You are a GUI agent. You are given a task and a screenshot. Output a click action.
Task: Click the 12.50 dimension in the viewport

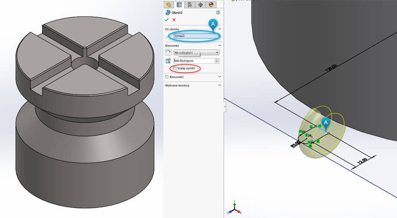(362, 161)
